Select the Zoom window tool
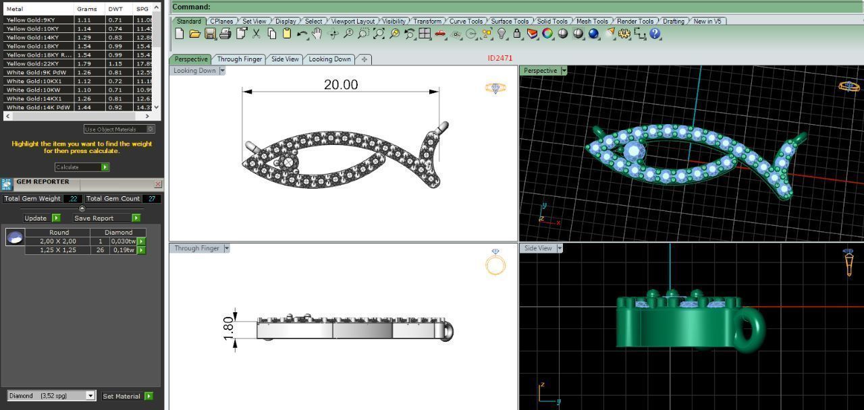The width and height of the screenshot is (864, 410). click(x=362, y=33)
